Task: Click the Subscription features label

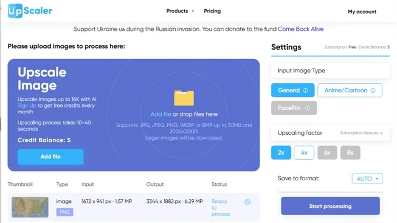Action: click(359, 133)
